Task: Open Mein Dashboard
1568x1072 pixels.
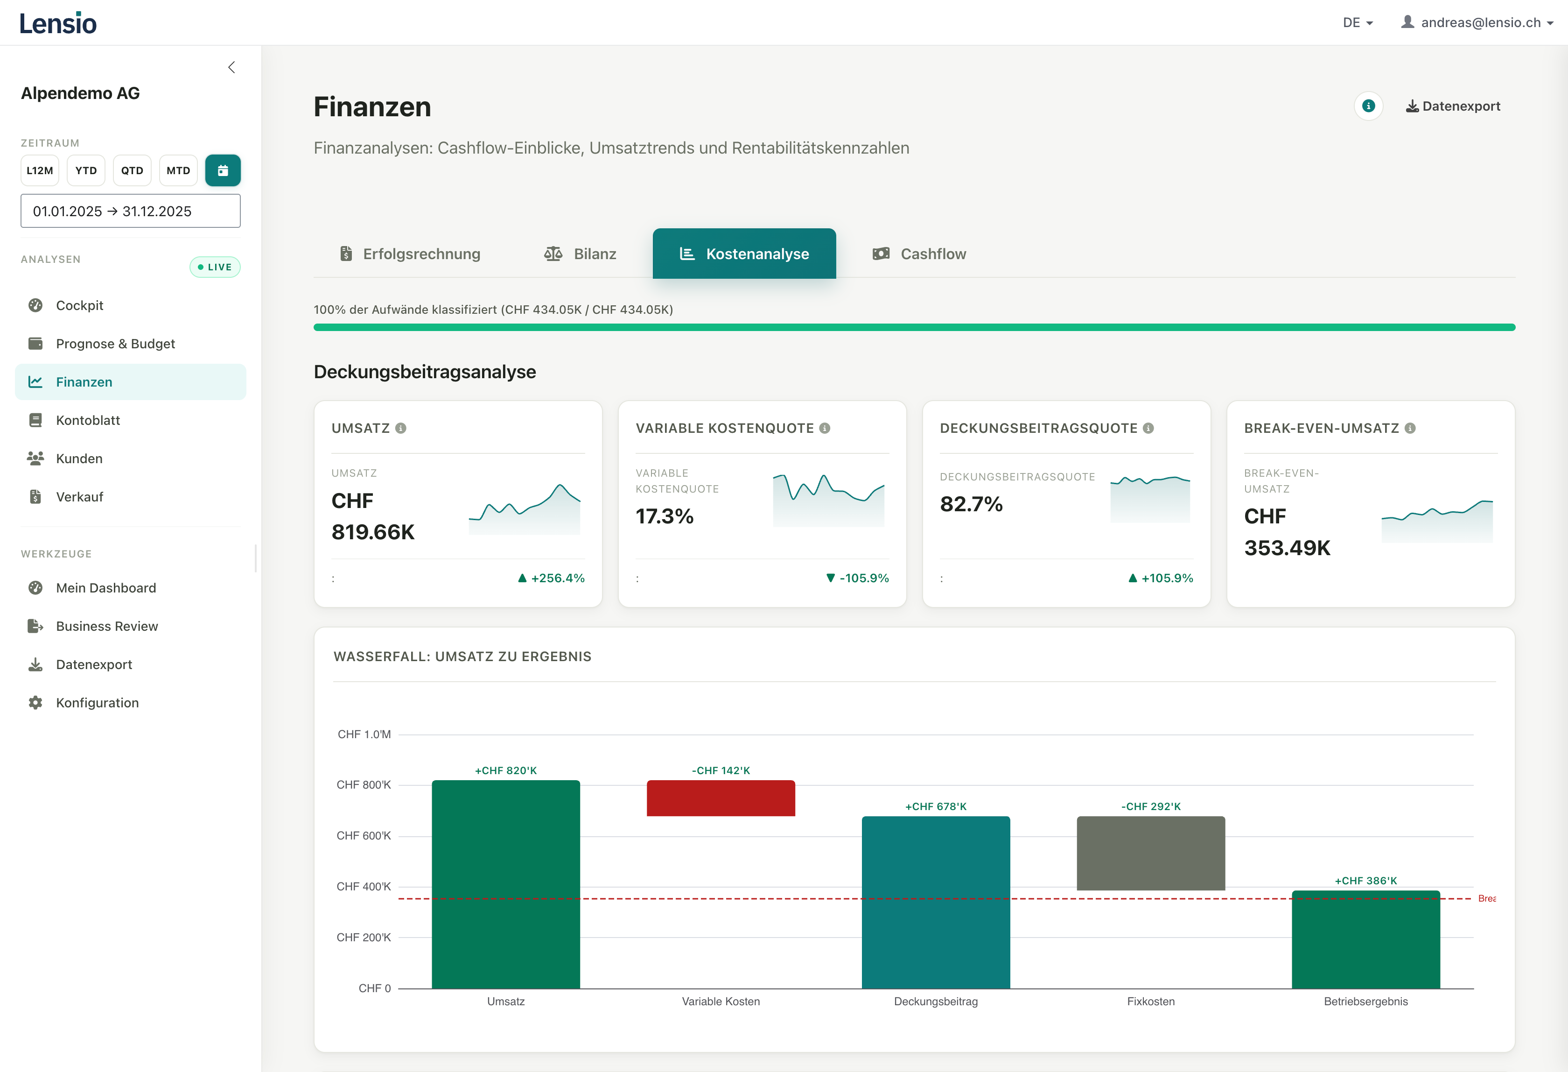Action: click(105, 588)
